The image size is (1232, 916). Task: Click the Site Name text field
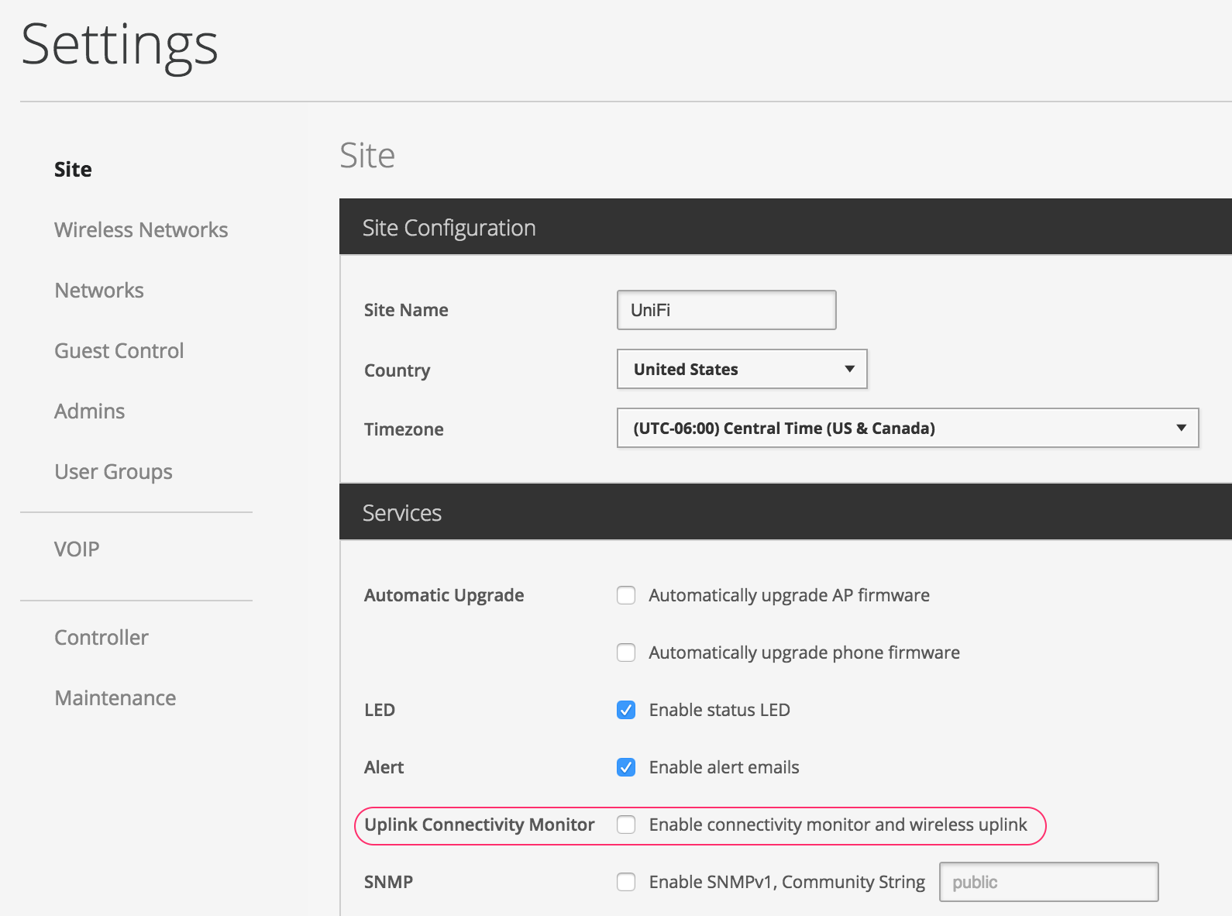coord(726,310)
